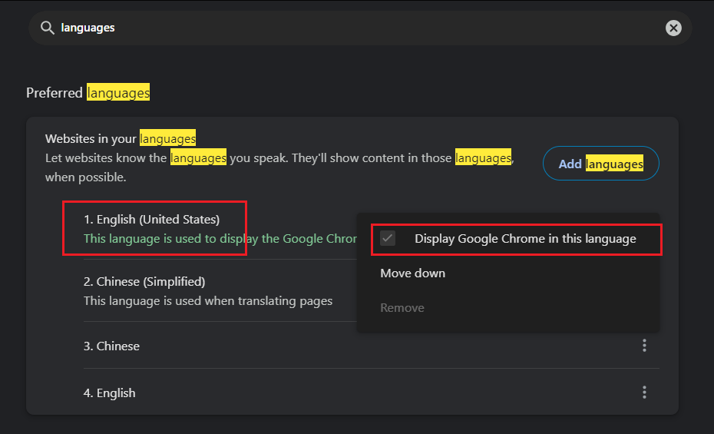714x434 pixels.
Task: Click the text 'This language is used when translating pages'
Action: pyautogui.click(x=208, y=301)
